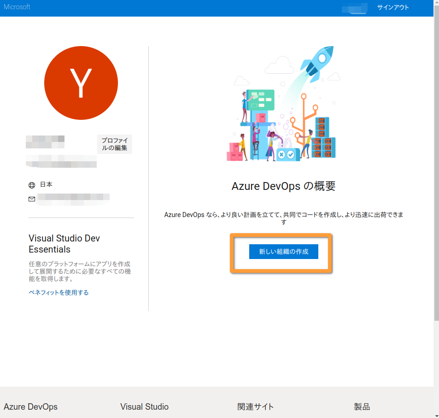Click the Microsoft logo text in header
Viewport: 439px width, 418px height.
point(17,7)
